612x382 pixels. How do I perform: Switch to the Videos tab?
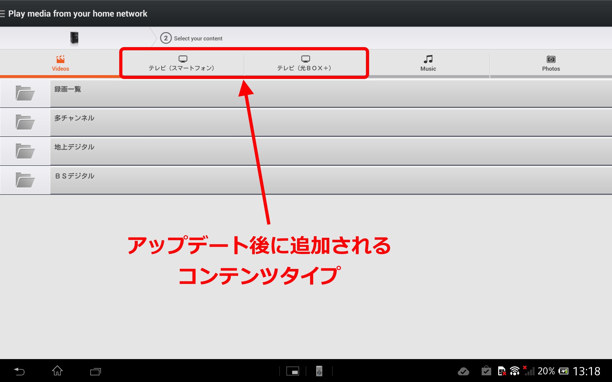coord(61,63)
